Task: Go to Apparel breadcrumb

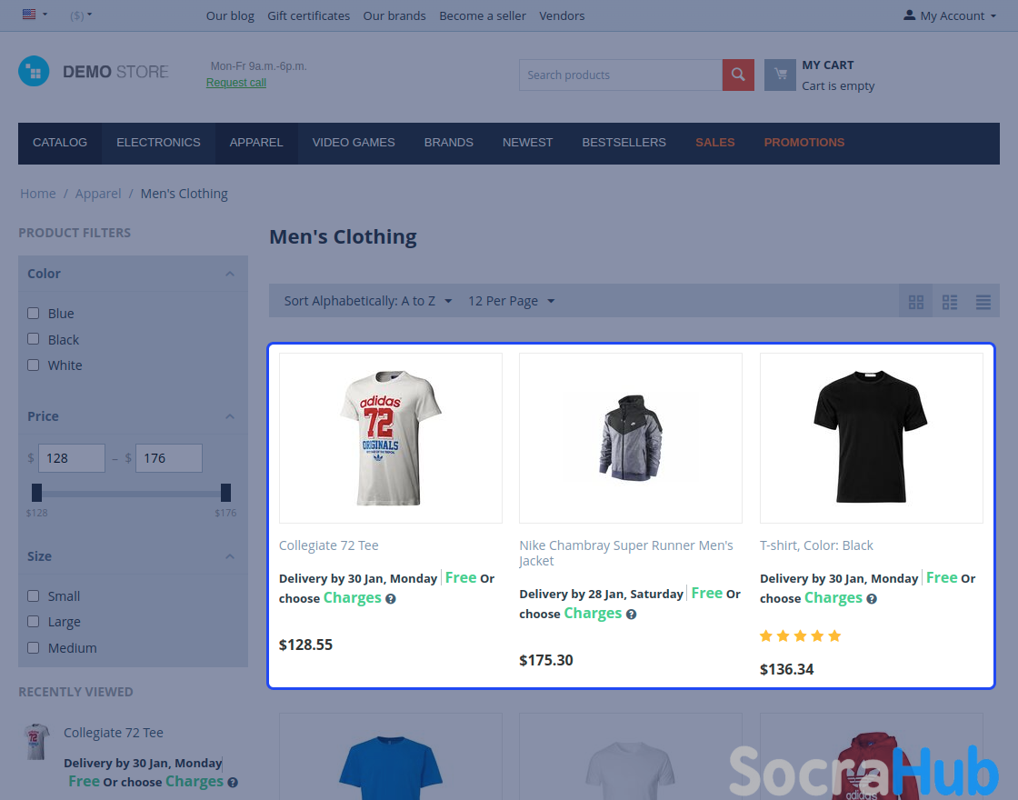Action: [x=98, y=194]
